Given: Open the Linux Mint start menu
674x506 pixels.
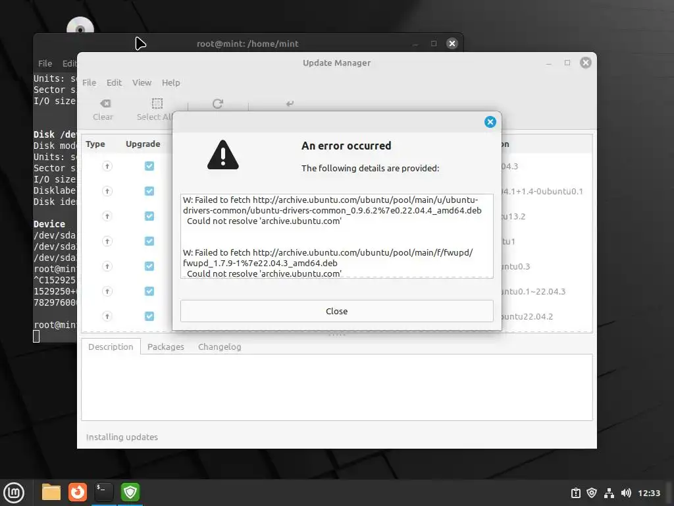Looking at the screenshot, I should pos(14,493).
